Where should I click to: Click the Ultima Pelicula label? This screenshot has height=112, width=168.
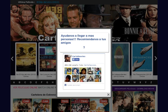pyautogui.click(x=26, y=2)
